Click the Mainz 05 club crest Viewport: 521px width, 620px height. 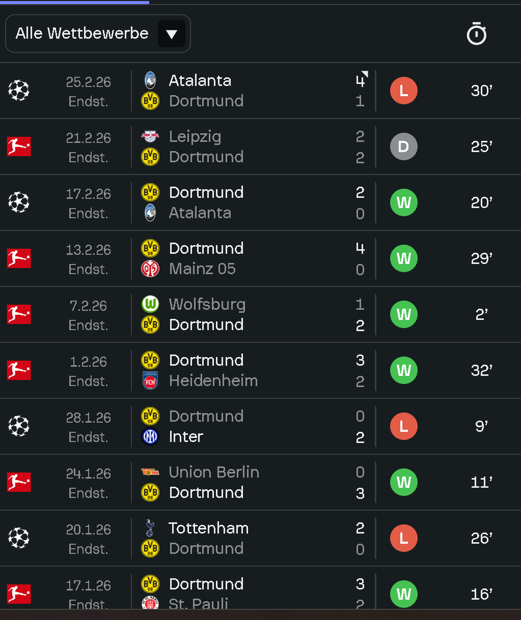click(150, 269)
